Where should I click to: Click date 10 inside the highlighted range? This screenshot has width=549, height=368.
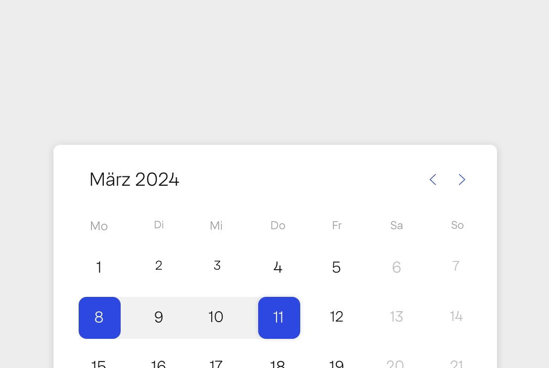[x=216, y=318]
